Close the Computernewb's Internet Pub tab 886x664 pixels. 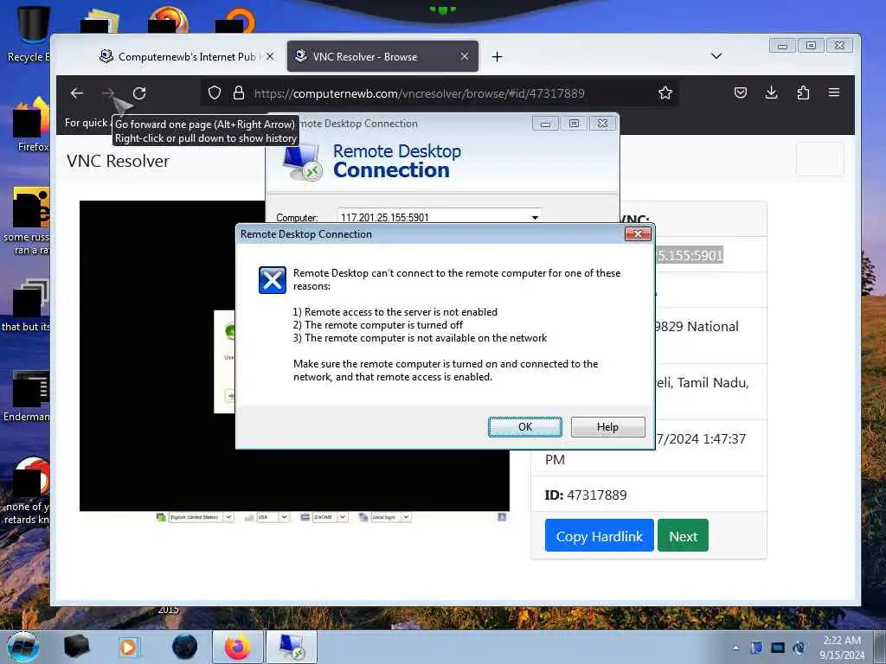[270, 56]
